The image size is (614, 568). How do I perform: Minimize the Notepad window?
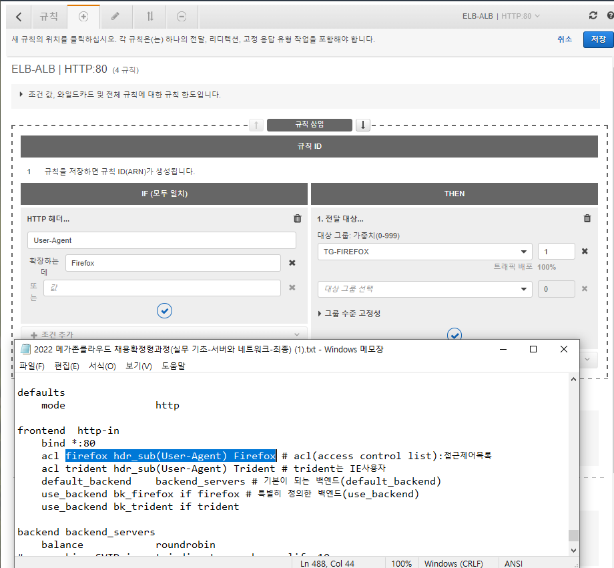pos(503,349)
